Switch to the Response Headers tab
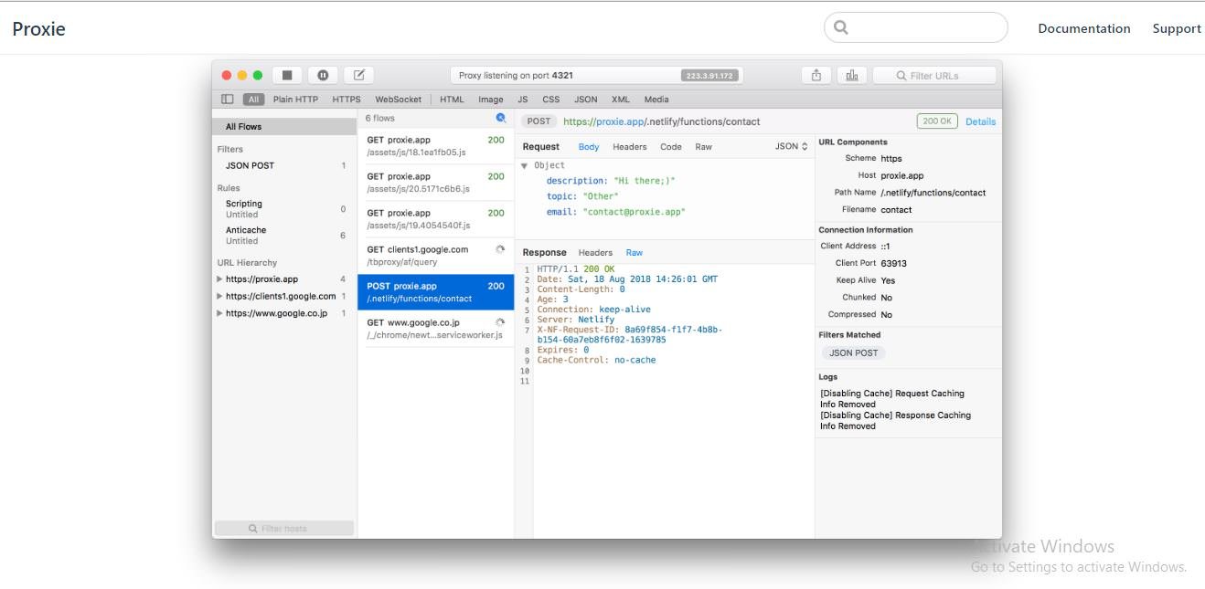 595,253
